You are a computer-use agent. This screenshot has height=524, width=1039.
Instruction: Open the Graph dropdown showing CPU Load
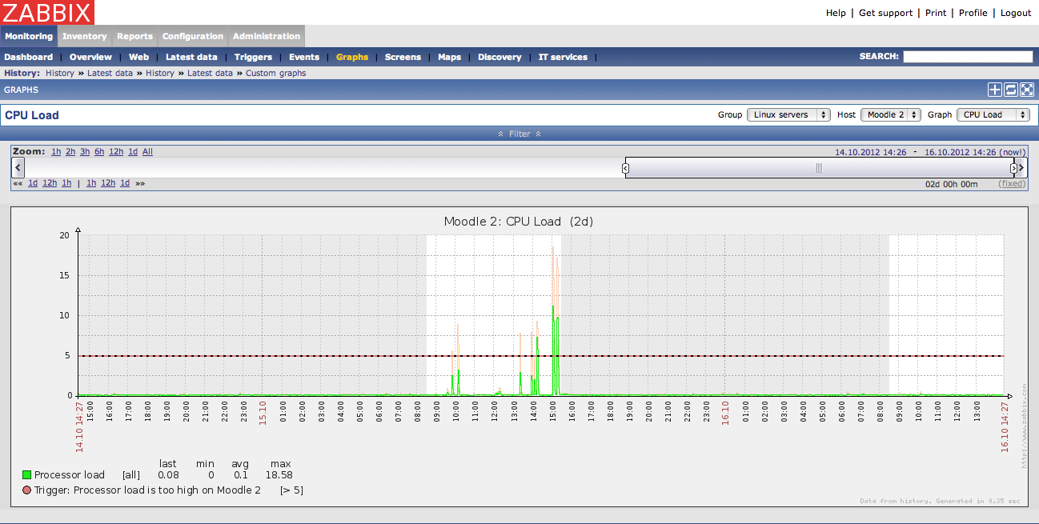(x=993, y=115)
